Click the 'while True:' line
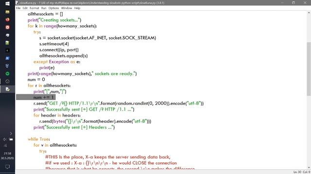Viewport: 311px width, 174px height. pos(39,139)
